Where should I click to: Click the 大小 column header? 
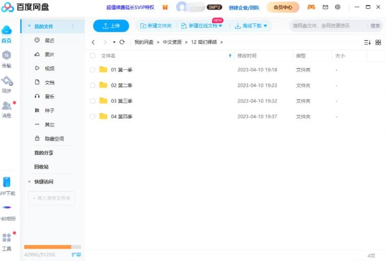[340, 56]
